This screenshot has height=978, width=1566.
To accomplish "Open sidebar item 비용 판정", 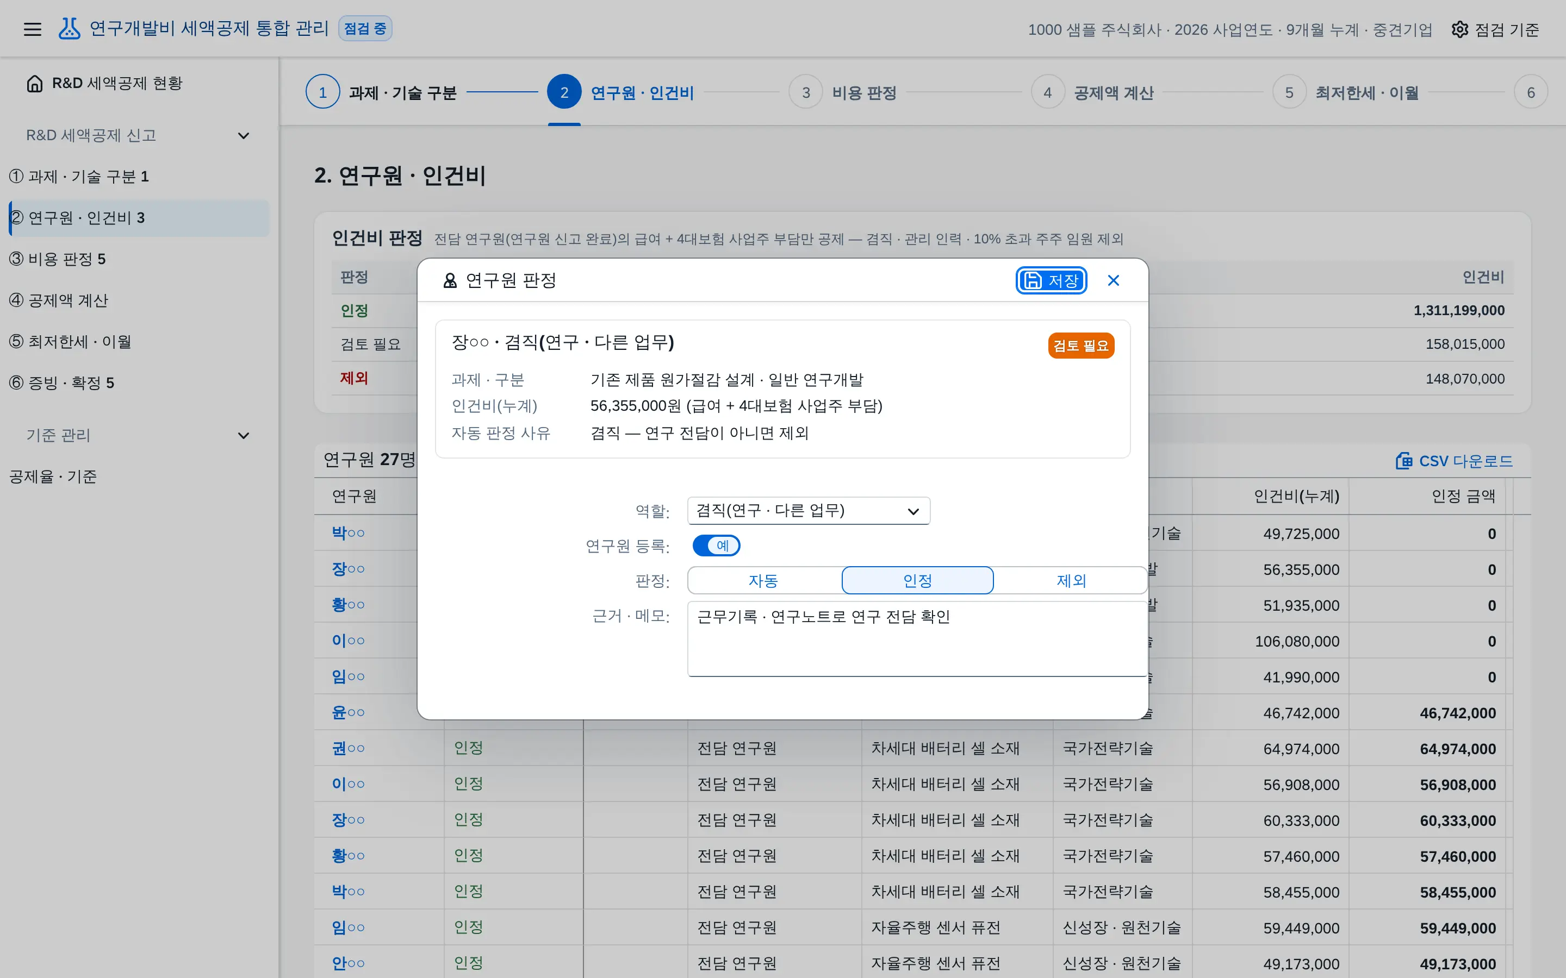I will point(139,259).
